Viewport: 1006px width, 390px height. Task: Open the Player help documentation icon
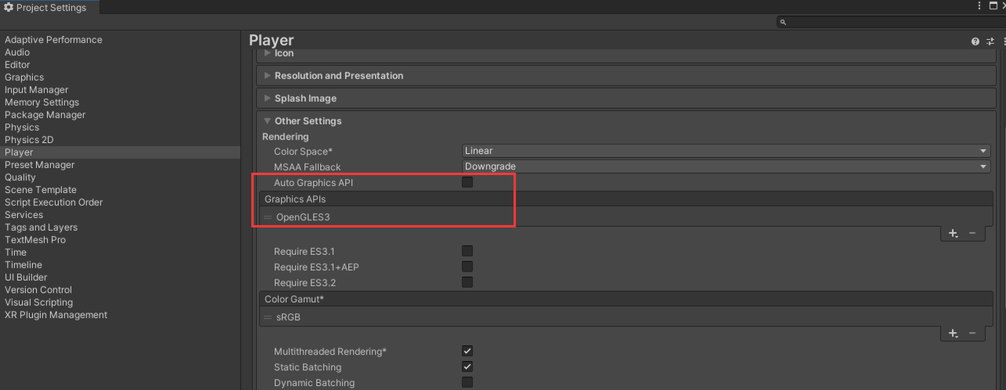coord(975,42)
